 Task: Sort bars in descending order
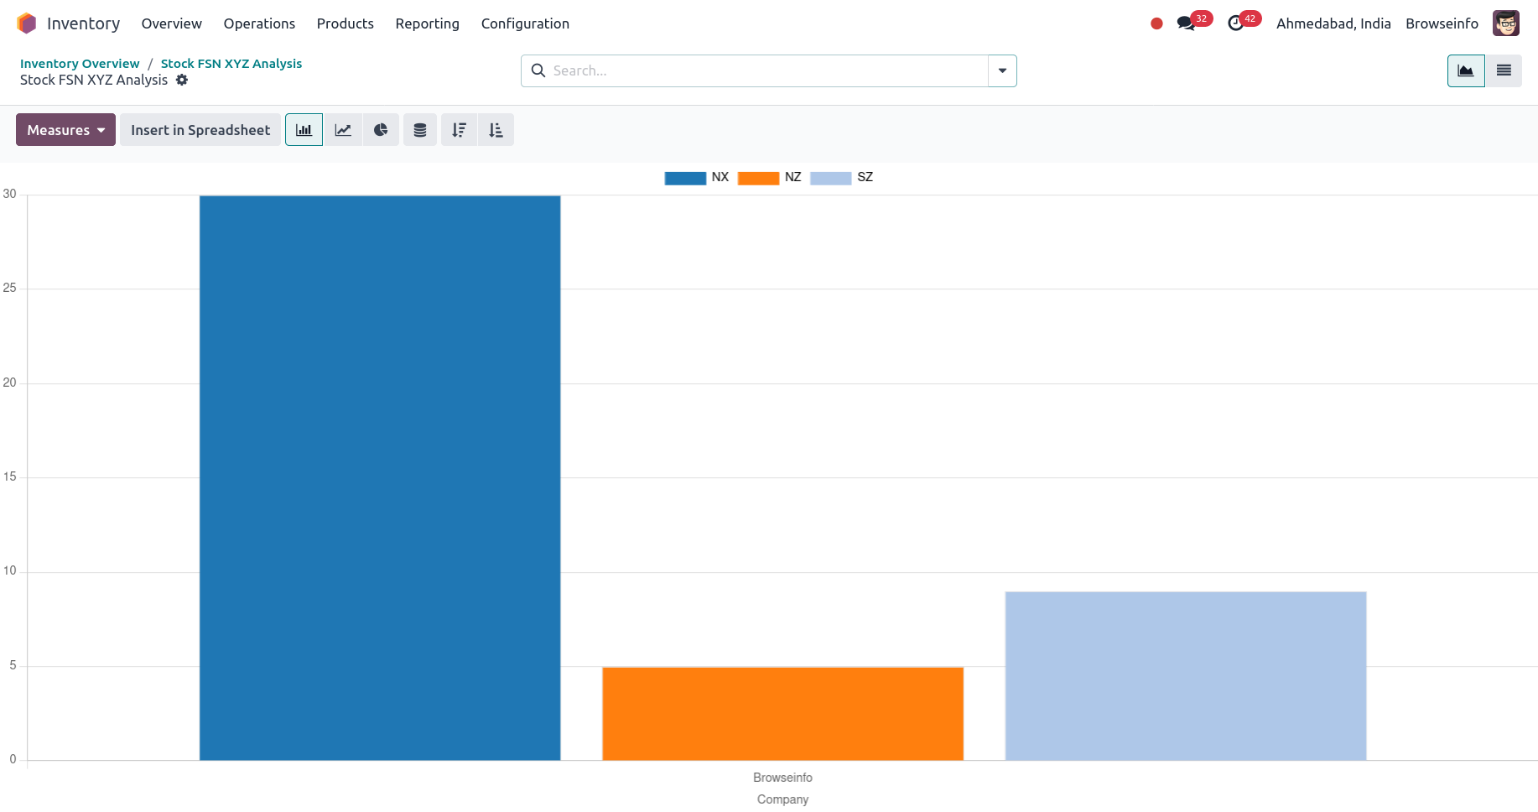pos(459,130)
